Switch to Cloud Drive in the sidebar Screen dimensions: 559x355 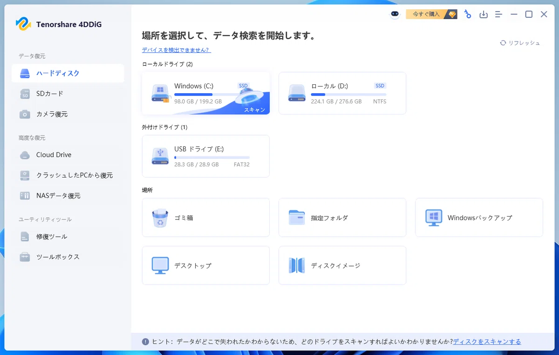(x=68, y=155)
